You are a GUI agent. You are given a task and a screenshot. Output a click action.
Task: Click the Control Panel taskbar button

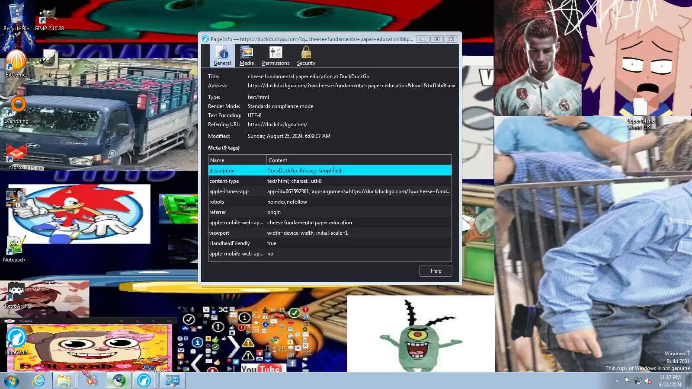pos(173,381)
